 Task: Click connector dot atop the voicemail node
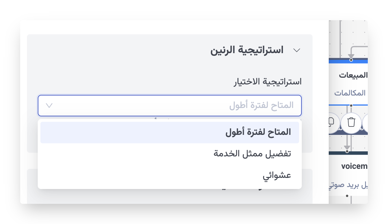pyautogui.click(x=347, y=151)
